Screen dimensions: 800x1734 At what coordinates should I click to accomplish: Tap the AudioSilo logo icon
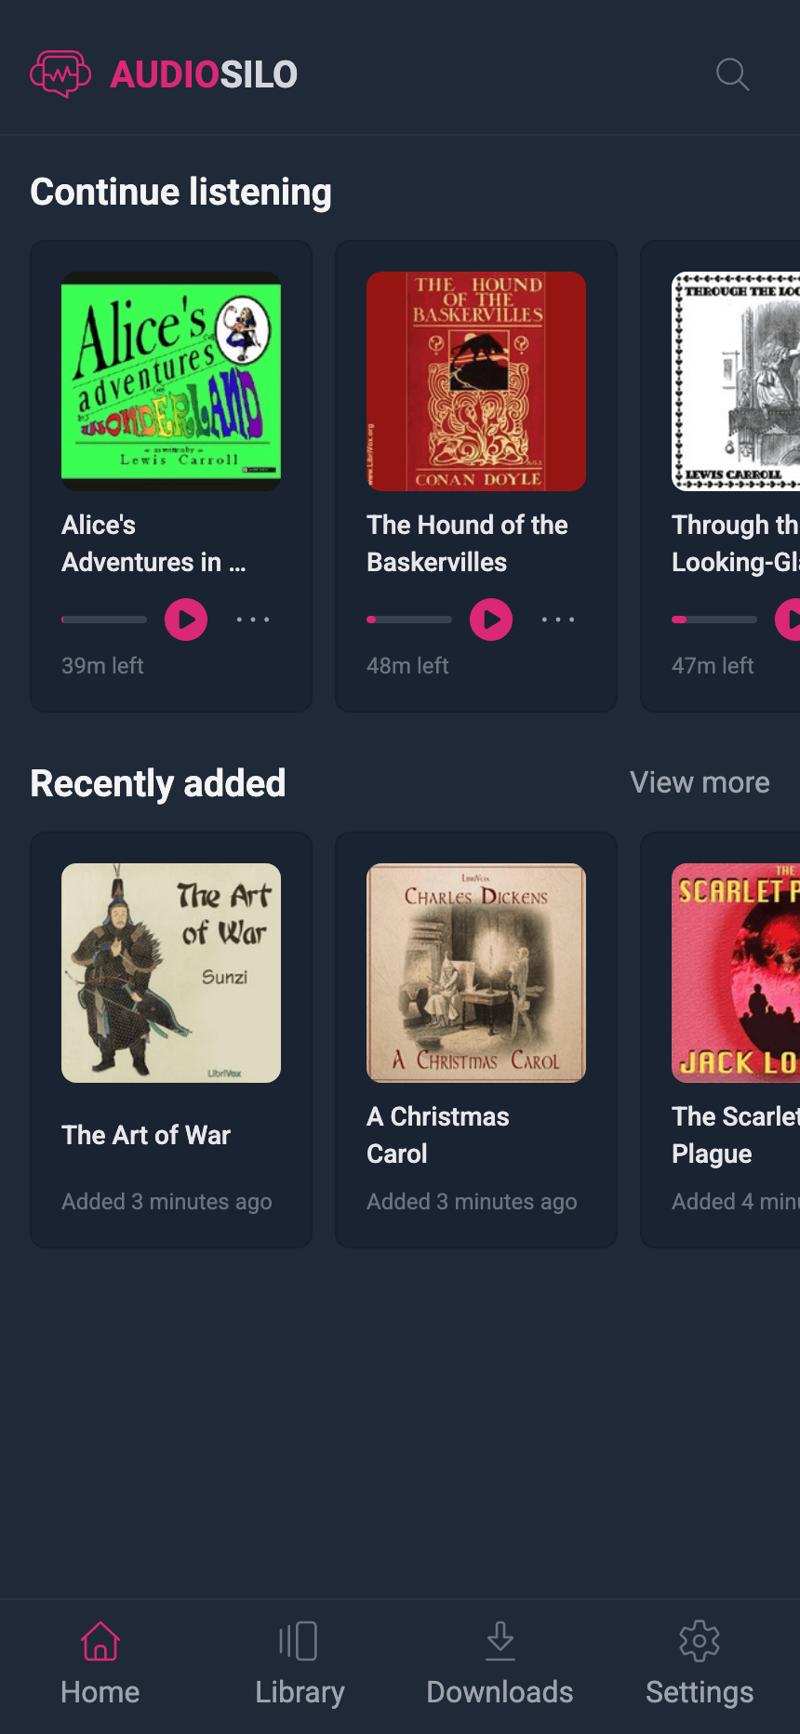point(60,74)
